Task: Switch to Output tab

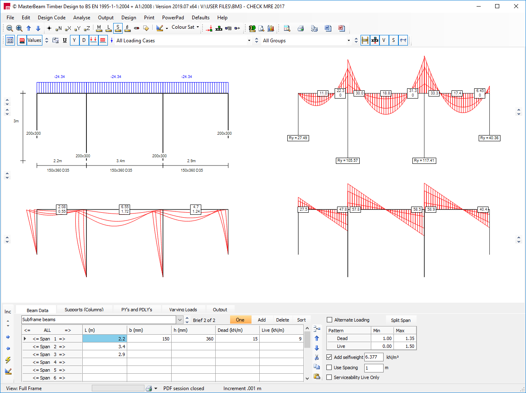Action: pos(220,310)
